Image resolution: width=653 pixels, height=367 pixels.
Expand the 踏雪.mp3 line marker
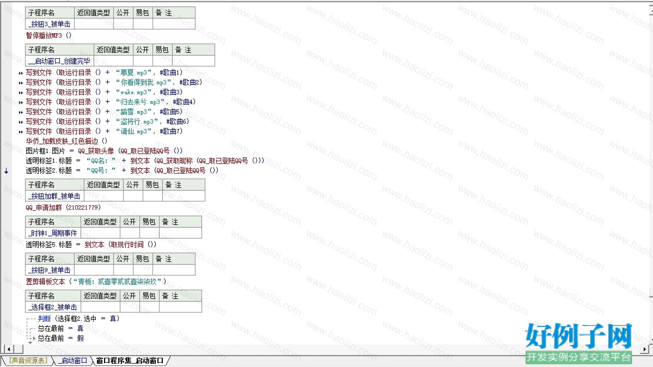pos(21,112)
